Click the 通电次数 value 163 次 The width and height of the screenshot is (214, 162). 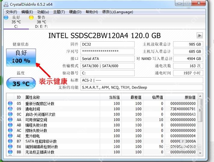tap(188, 66)
